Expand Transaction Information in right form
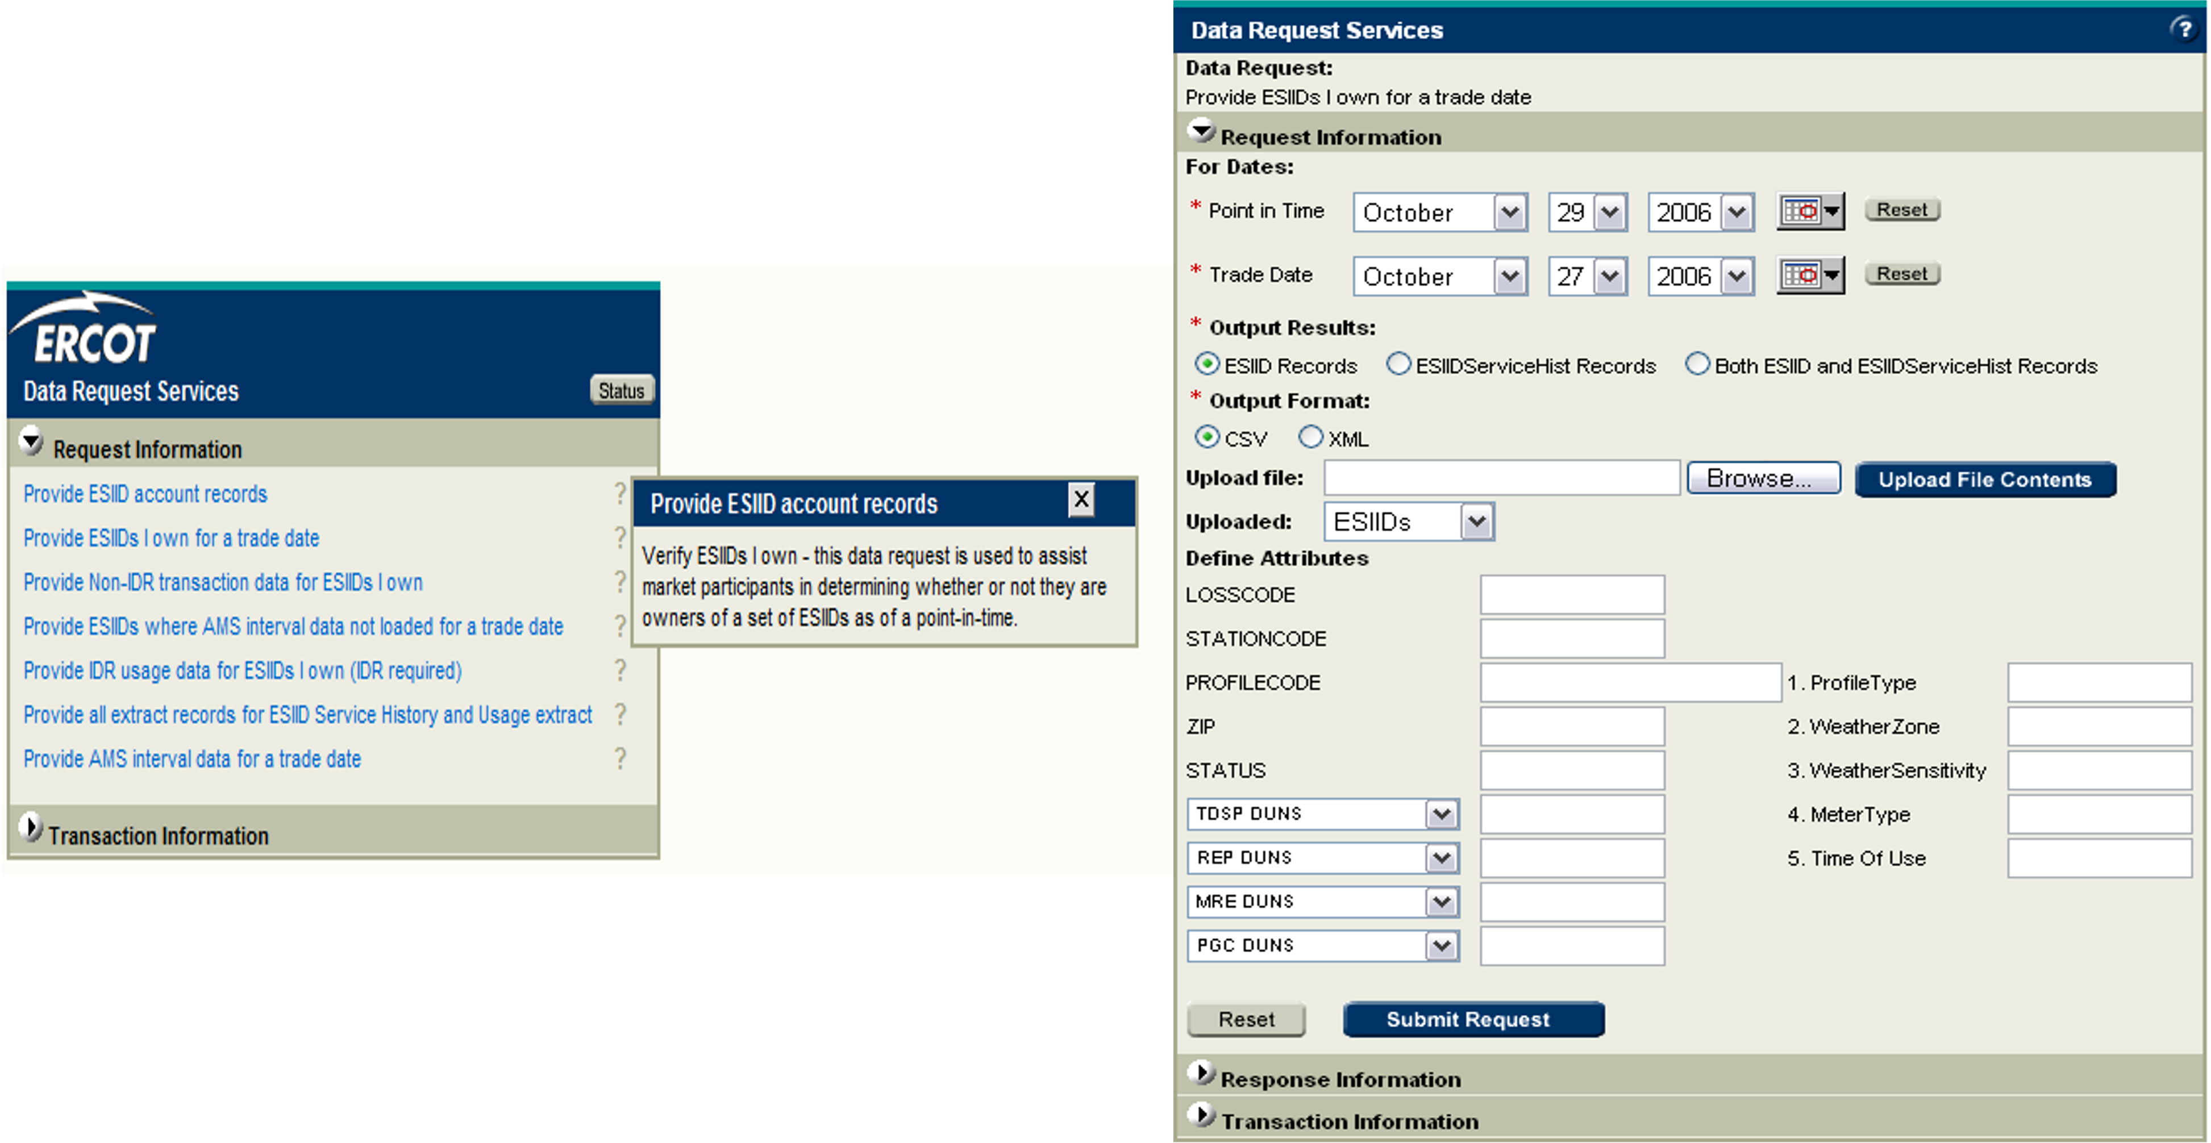The width and height of the screenshot is (2211, 1143). click(1202, 1116)
